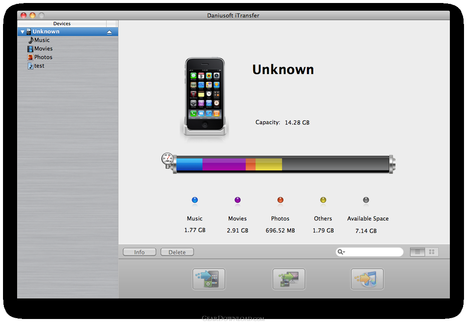This screenshot has width=467, height=322.
Task: Click the gray Available Space legend dot
Action: (x=366, y=200)
